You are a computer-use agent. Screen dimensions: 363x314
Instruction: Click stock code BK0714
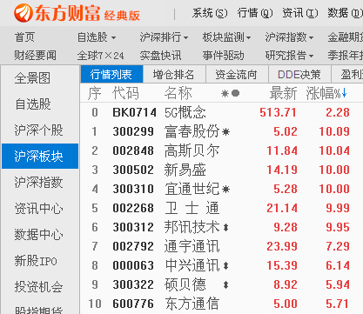135,112
